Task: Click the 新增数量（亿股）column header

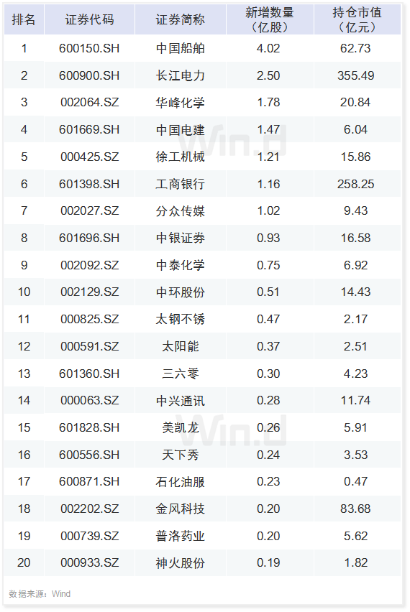Action: [269, 19]
